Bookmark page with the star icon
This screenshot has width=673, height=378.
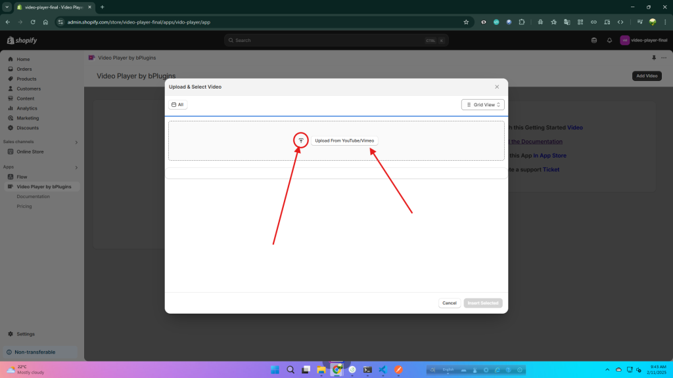click(466, 22)
